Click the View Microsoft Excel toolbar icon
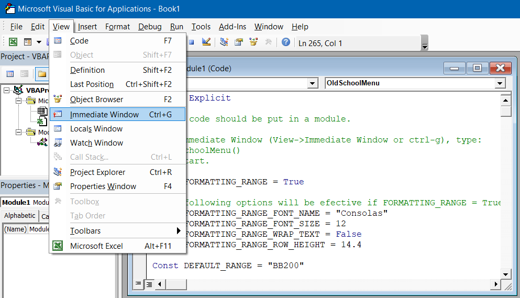 [x=13, y=42]
